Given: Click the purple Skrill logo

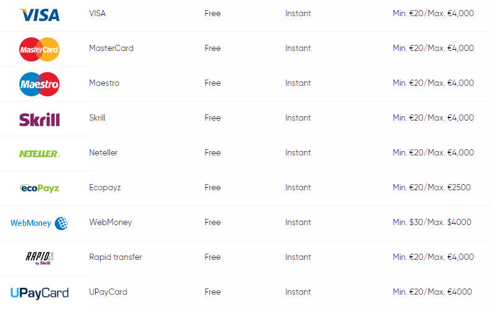Looking at the screenshot, I should point(39,119).
